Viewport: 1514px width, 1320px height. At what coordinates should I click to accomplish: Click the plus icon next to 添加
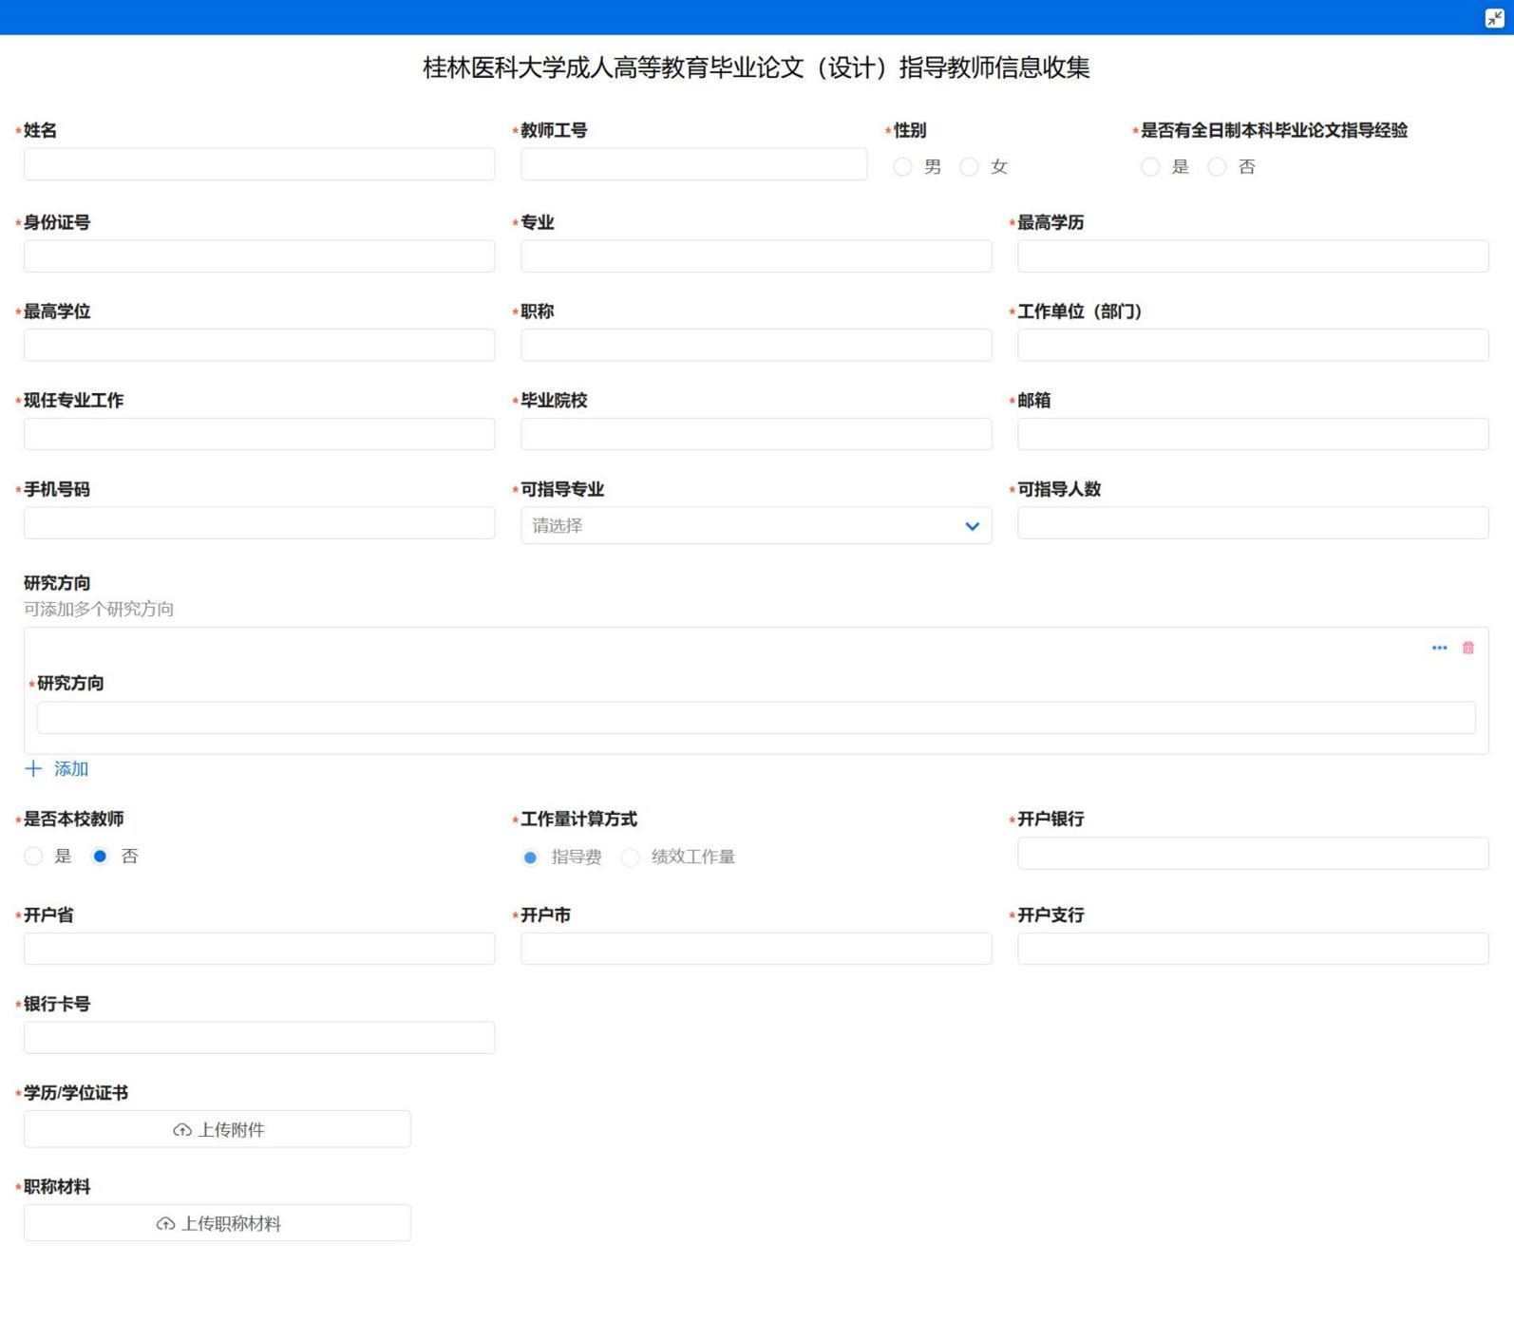pos(33,768)
